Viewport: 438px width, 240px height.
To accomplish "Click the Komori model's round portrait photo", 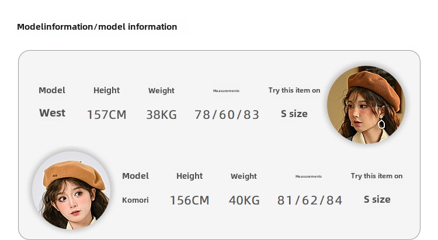I will [71, 190].
